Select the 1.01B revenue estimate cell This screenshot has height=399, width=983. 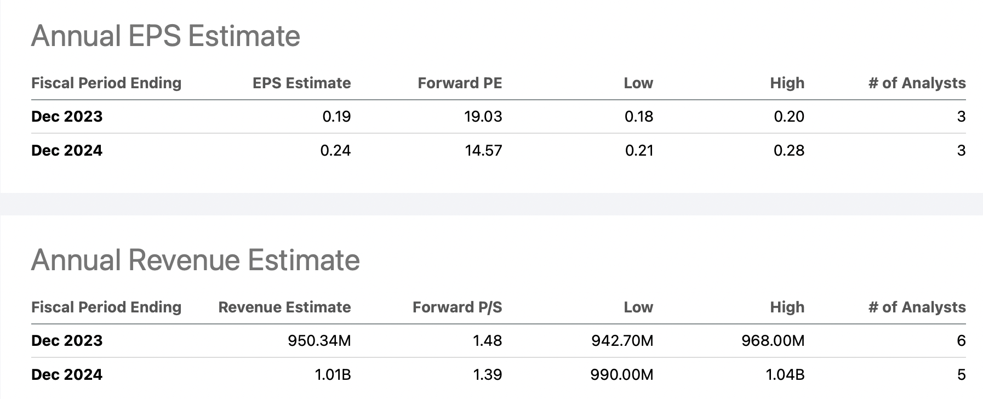[x=333, y=375]
